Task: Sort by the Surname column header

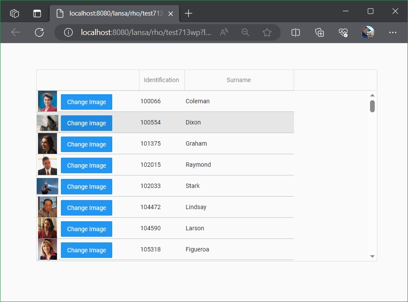Action: 239,80
